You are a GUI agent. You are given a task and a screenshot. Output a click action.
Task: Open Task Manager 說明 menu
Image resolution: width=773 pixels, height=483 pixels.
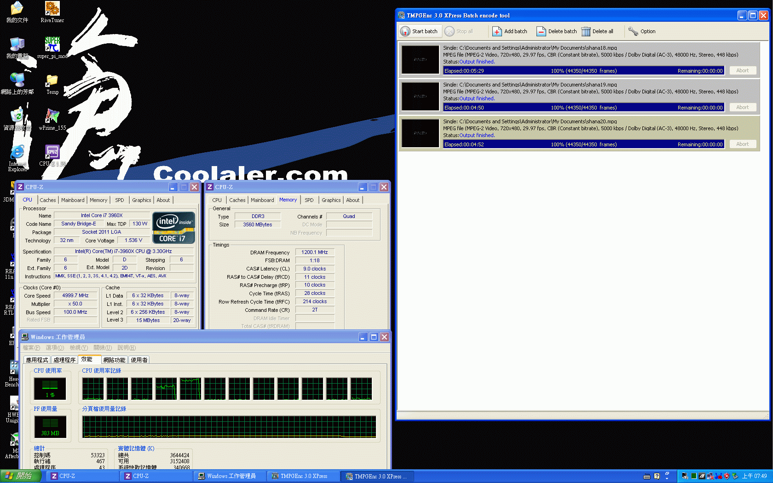pos(127,348)
